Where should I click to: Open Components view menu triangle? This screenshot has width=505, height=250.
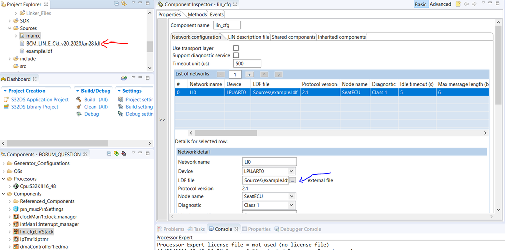tap(134, 154)
